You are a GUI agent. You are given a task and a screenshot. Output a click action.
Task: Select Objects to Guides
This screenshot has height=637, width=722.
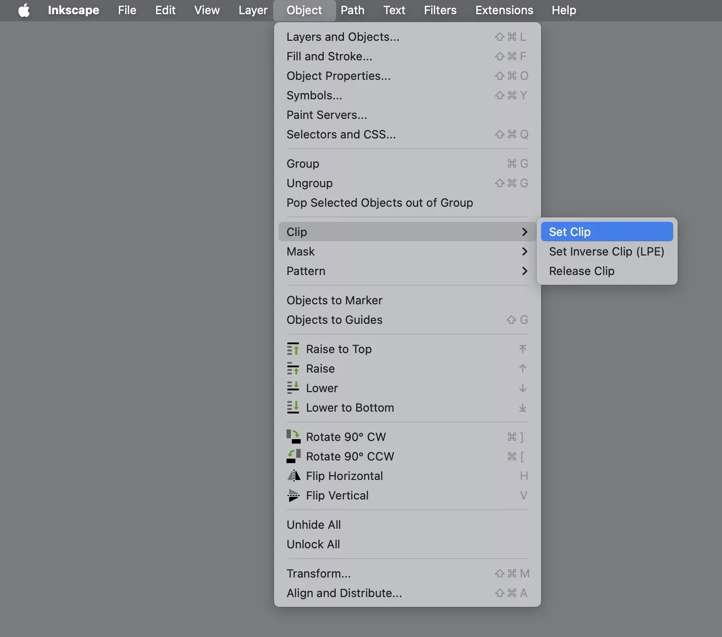point(334,320)
